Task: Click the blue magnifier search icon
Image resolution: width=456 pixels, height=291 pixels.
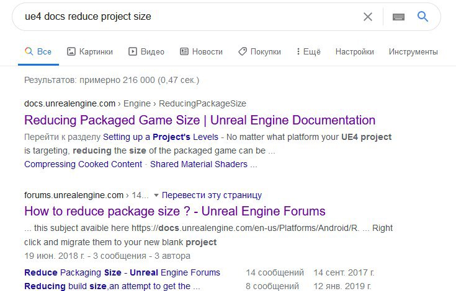Action: click(x=422, y=17)
